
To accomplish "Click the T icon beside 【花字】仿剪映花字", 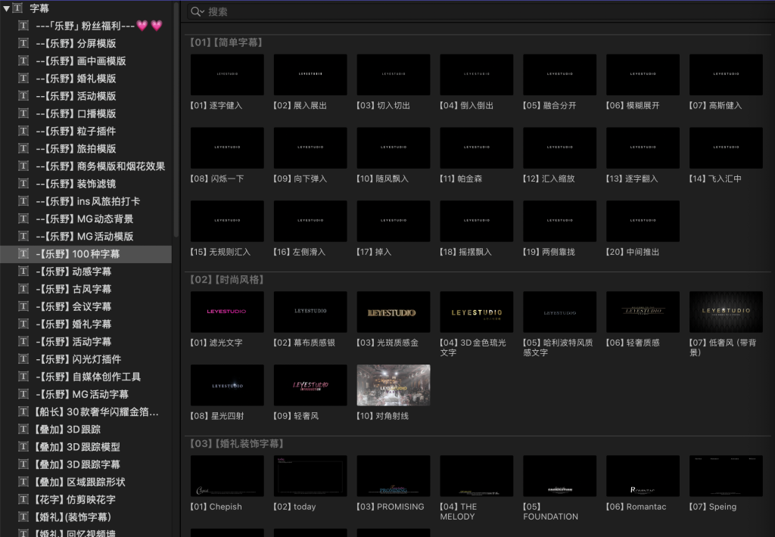I will (23, 499).
